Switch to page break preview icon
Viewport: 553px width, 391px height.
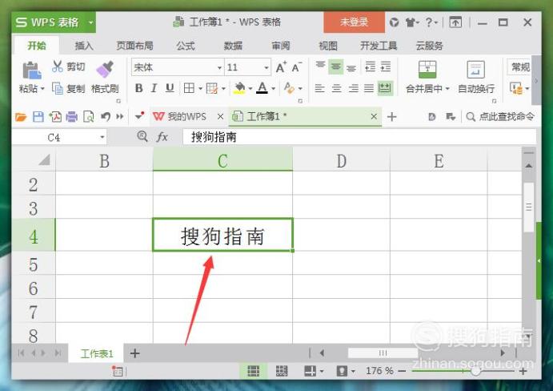[x=282, y=371]
